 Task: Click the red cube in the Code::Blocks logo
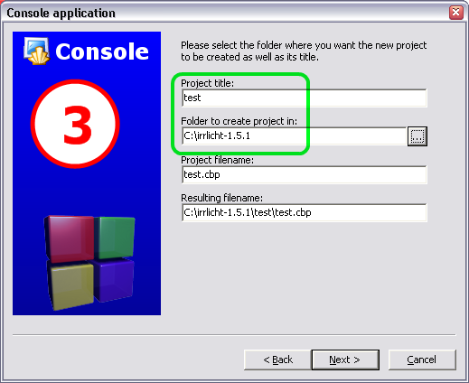(70, 238)
